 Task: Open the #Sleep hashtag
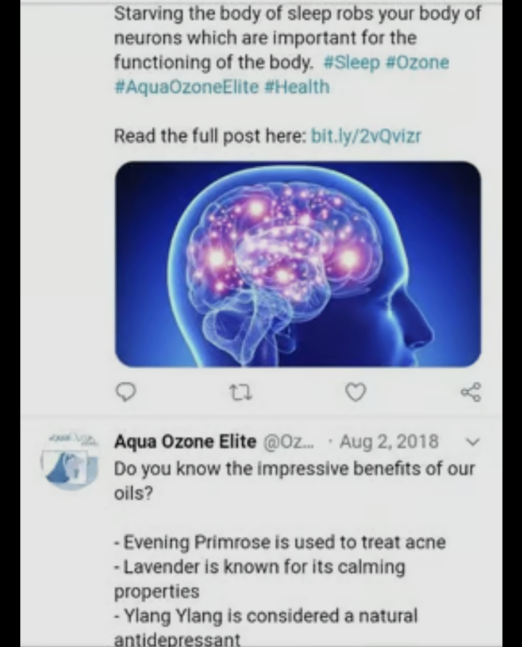[352, 63]
